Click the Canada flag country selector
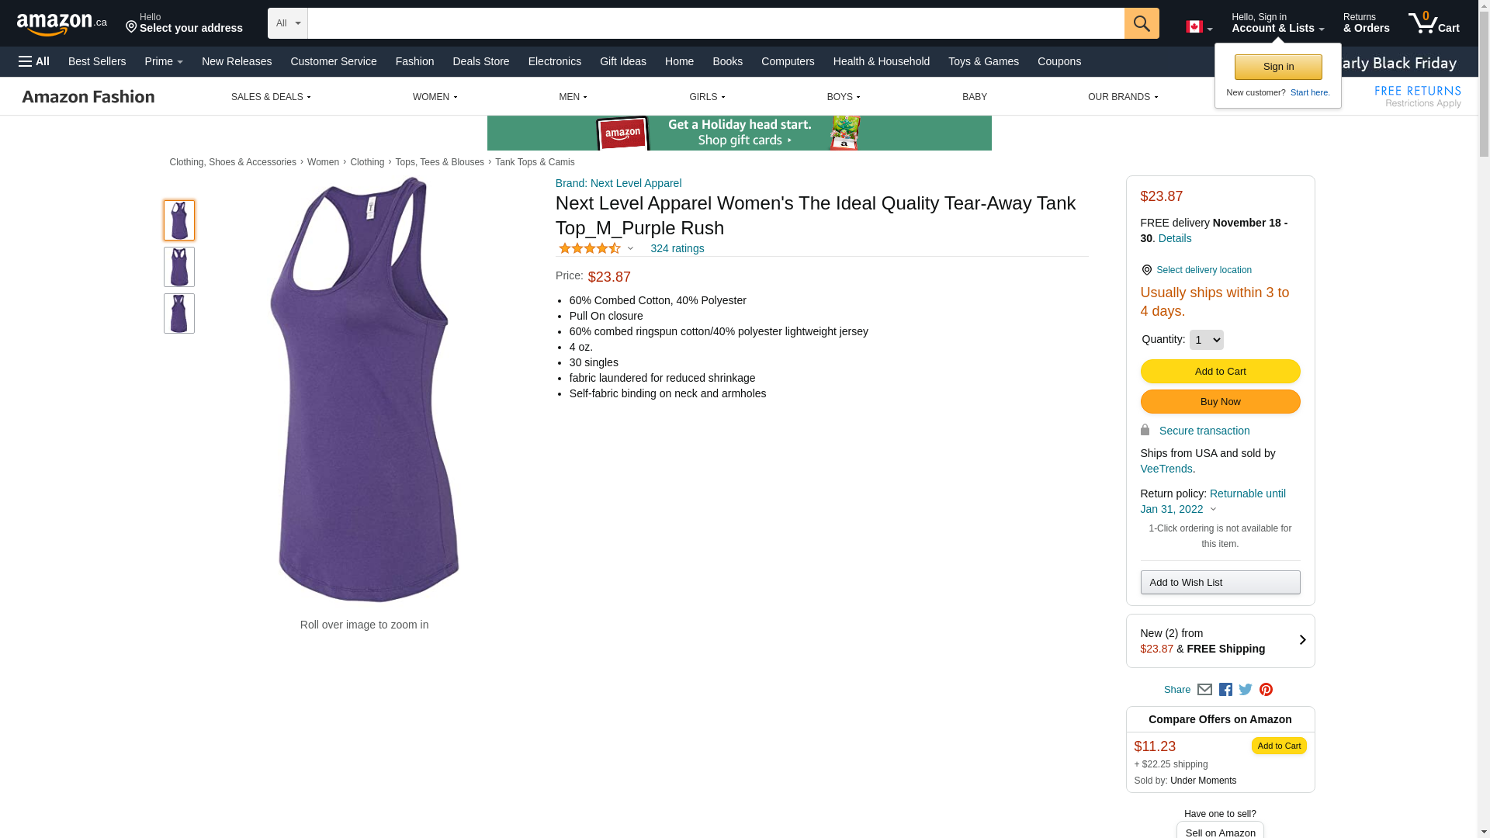This screenshot has height=838, width=1490. [x=1198, y=27]
